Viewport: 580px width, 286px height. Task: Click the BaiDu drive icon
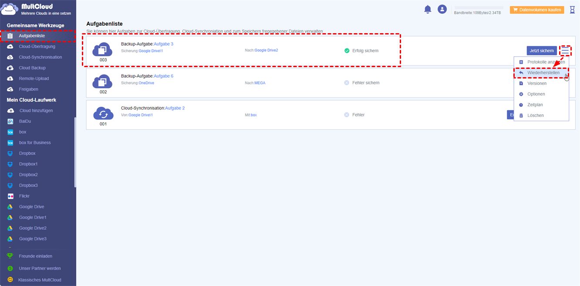10,121
